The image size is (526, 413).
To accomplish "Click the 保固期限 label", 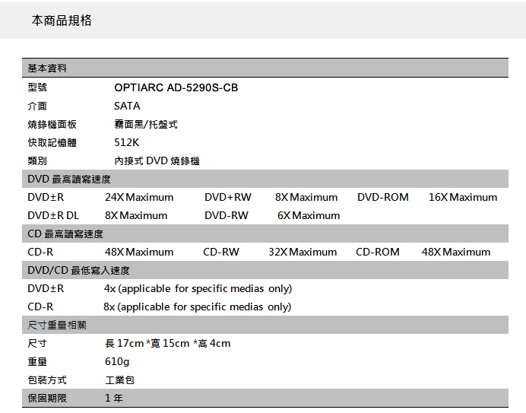I will pyautogui.click(x=47, y=398).
